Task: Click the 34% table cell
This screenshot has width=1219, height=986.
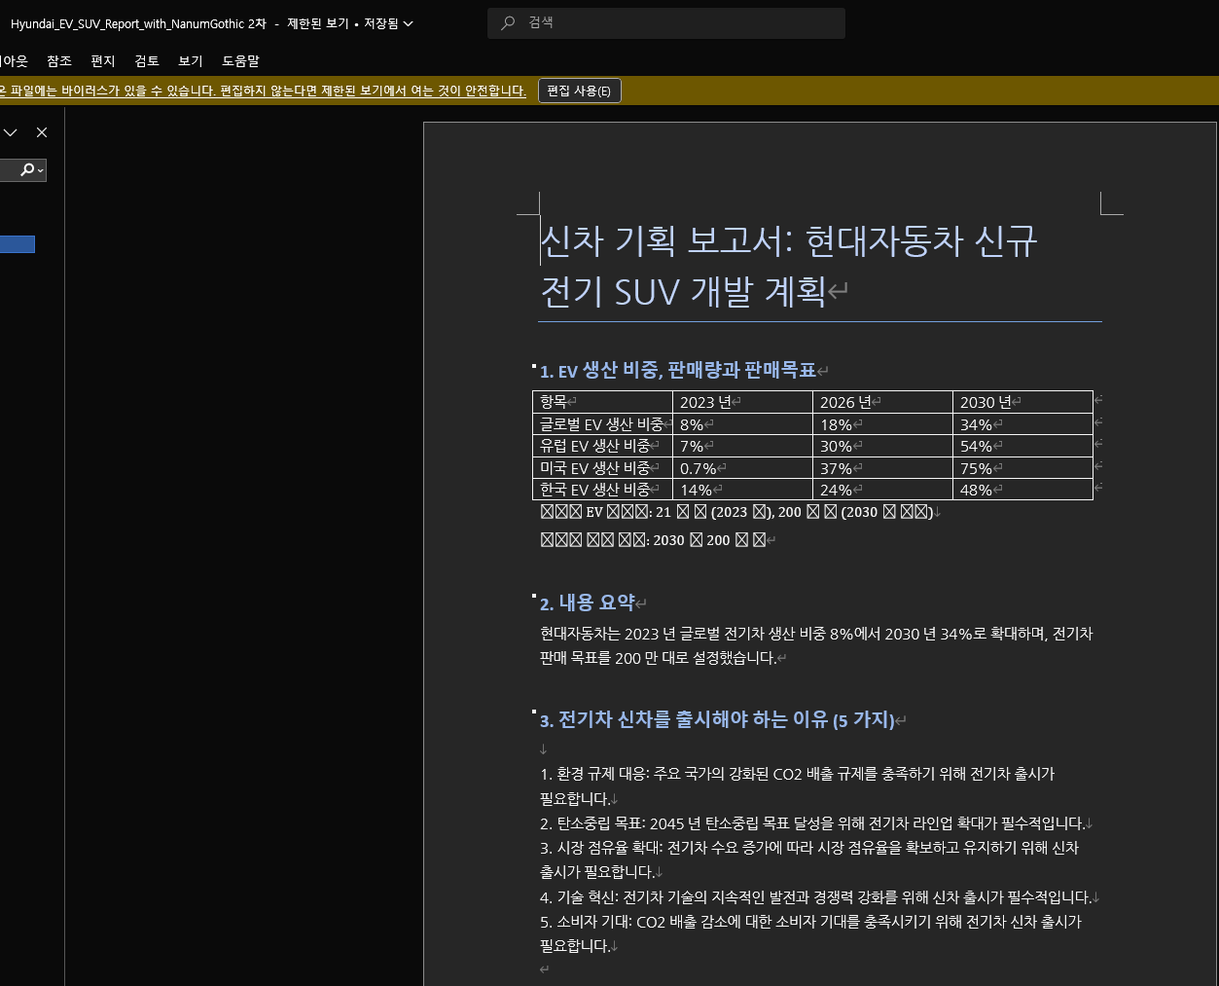Action: pos(1022,424)
